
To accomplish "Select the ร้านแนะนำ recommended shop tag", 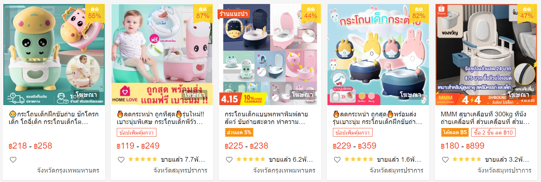I will click(x=234, y=14).
